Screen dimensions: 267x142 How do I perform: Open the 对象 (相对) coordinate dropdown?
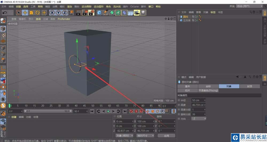(x=124, y=136)
